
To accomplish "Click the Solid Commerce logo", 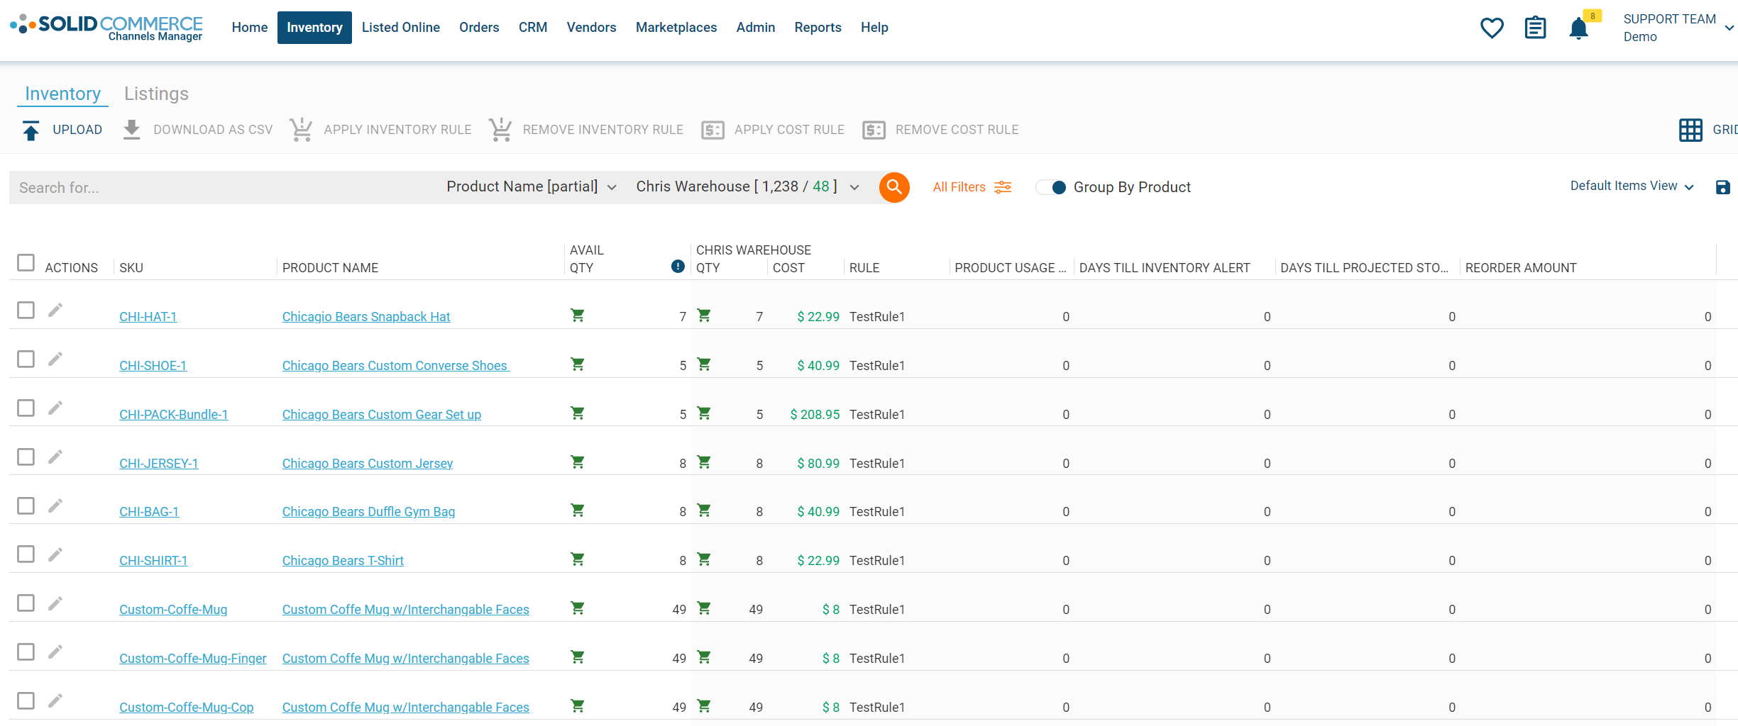I will point(106,28).
